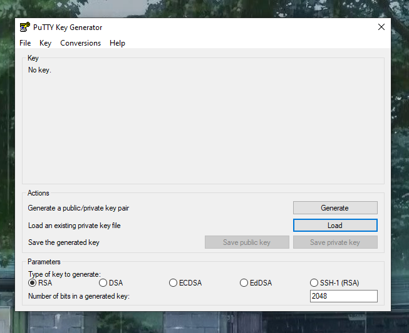Select the ECDSA key type

[185, 283]
